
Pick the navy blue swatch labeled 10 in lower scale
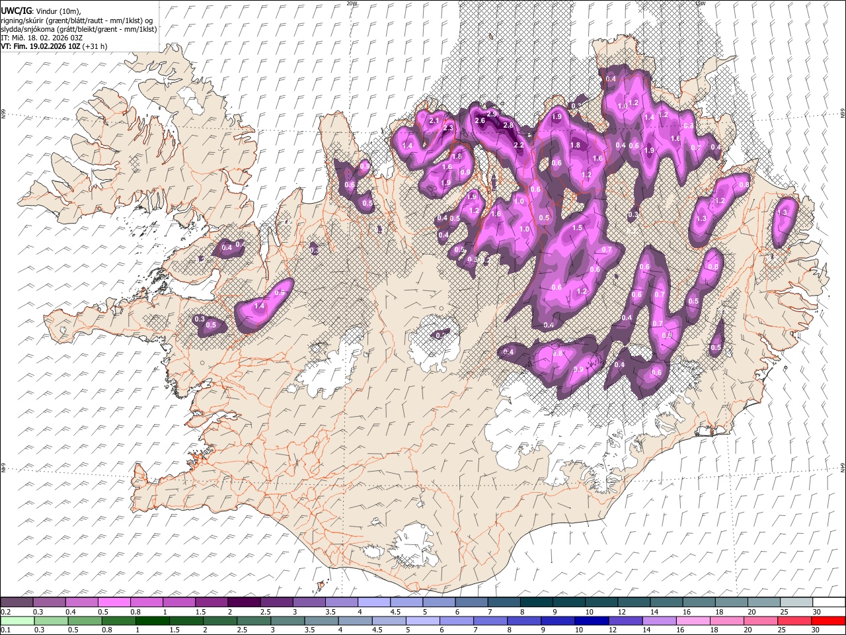click(592, 620)
